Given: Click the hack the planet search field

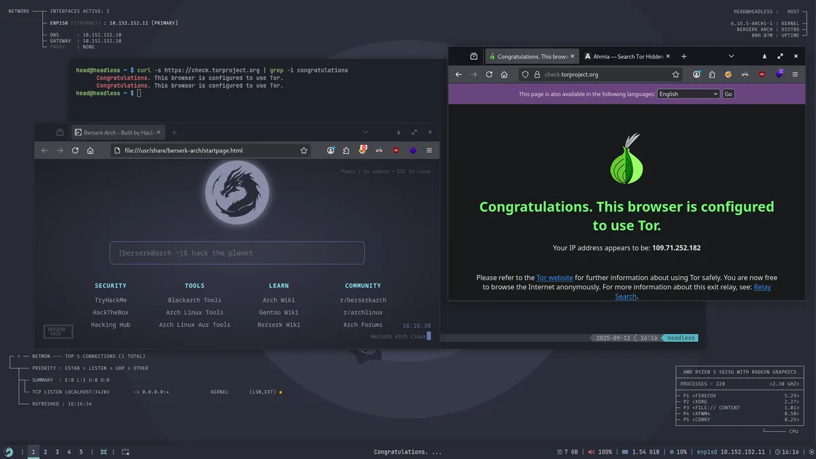Looking at the screenshot, I should [237, 252].
